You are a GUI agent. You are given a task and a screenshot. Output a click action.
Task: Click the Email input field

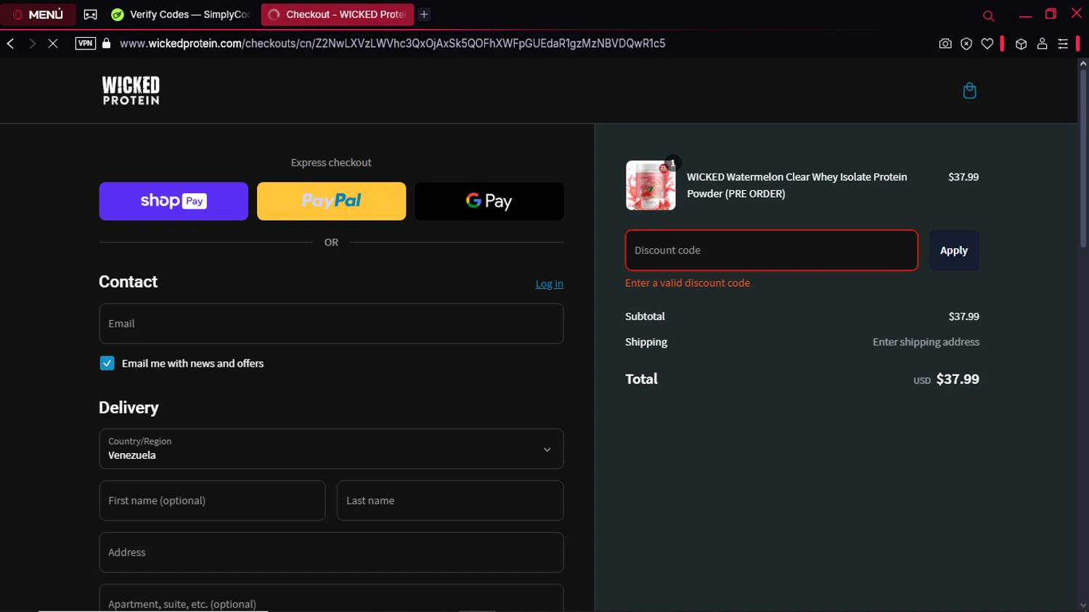(x=331, y=324)
